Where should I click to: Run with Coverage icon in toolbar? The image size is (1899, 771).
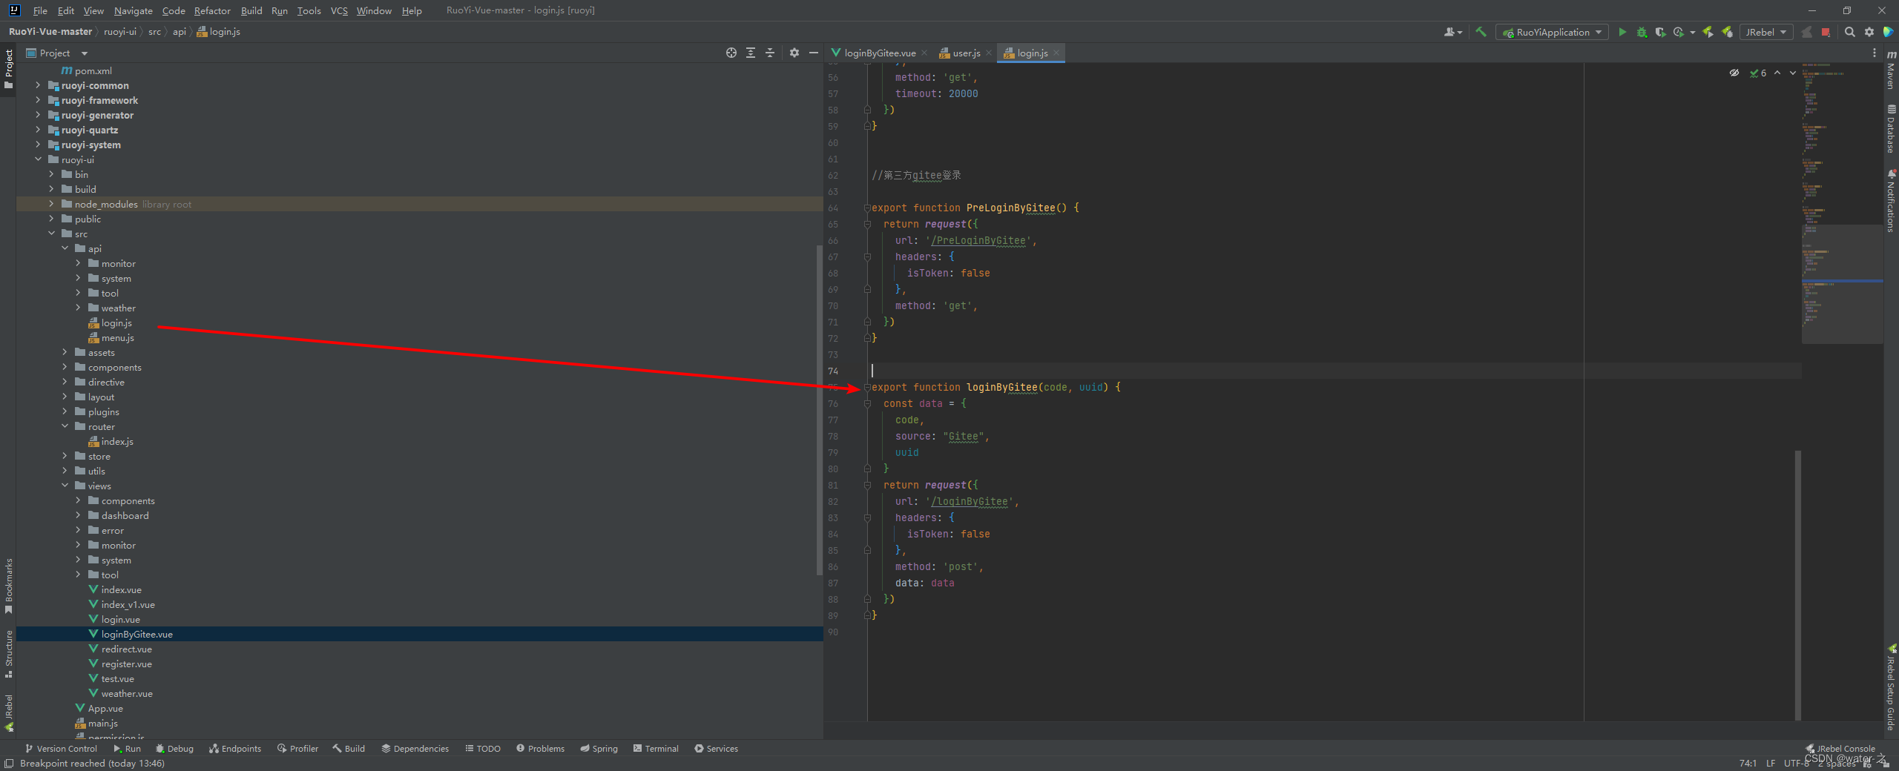(x=1660, y=32)
